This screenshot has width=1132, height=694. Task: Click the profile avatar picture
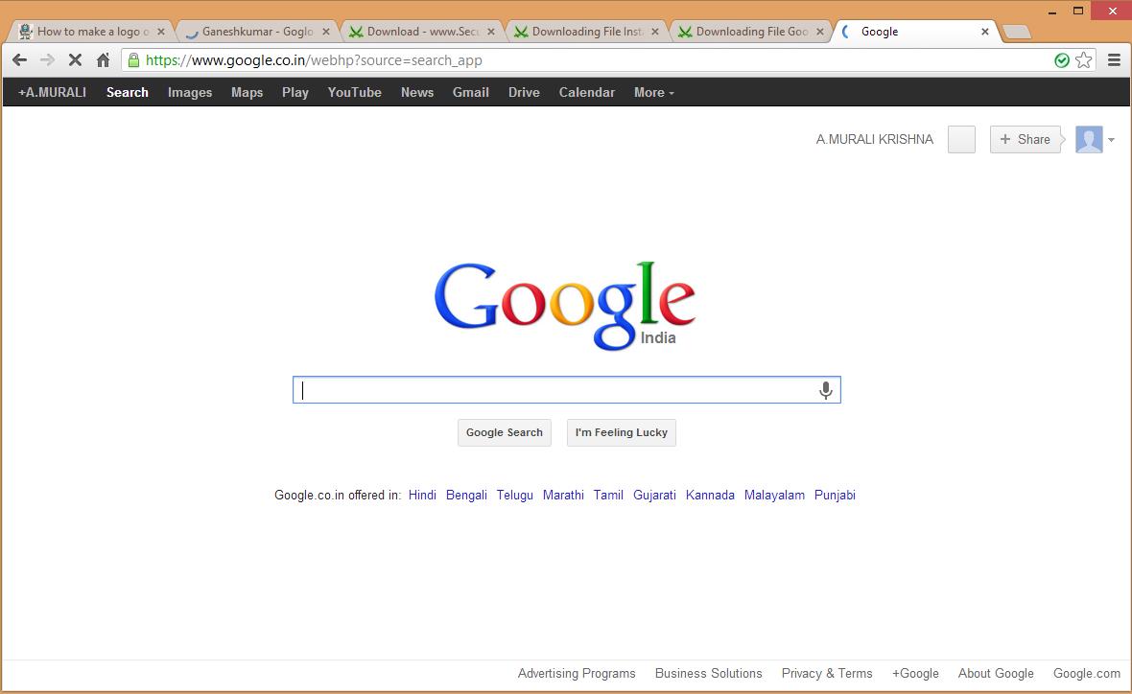1089,139
